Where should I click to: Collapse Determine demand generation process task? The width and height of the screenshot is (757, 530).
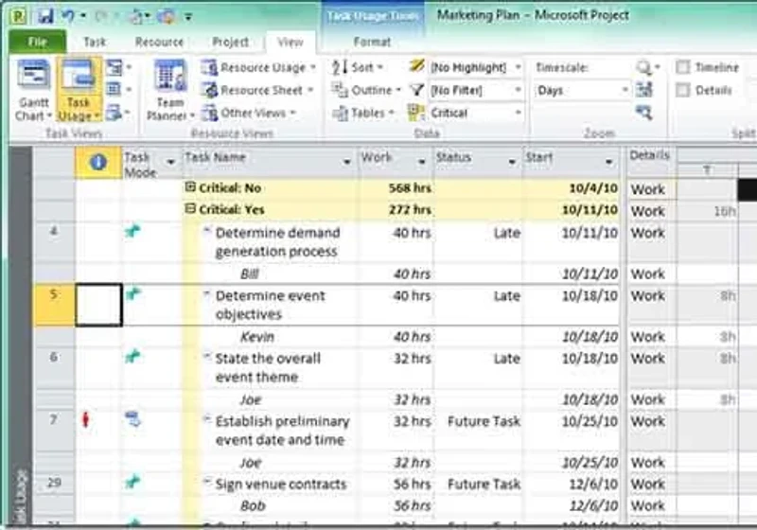(206, 231)
